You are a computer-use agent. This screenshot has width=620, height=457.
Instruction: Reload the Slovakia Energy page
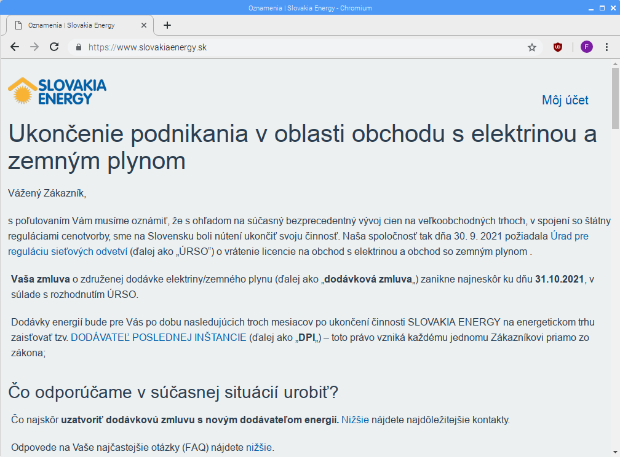(x=54, y=47)
